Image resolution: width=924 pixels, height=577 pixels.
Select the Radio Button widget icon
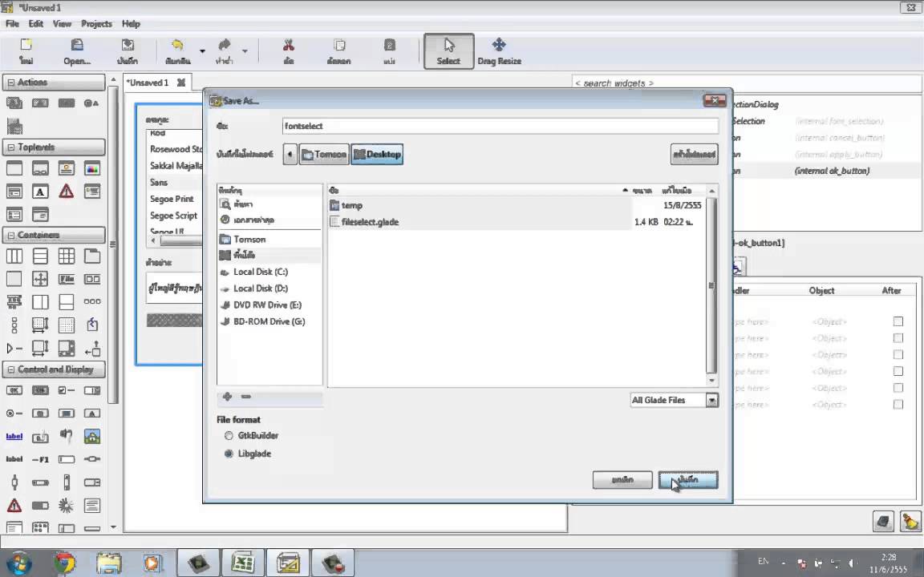pos(14,414)
